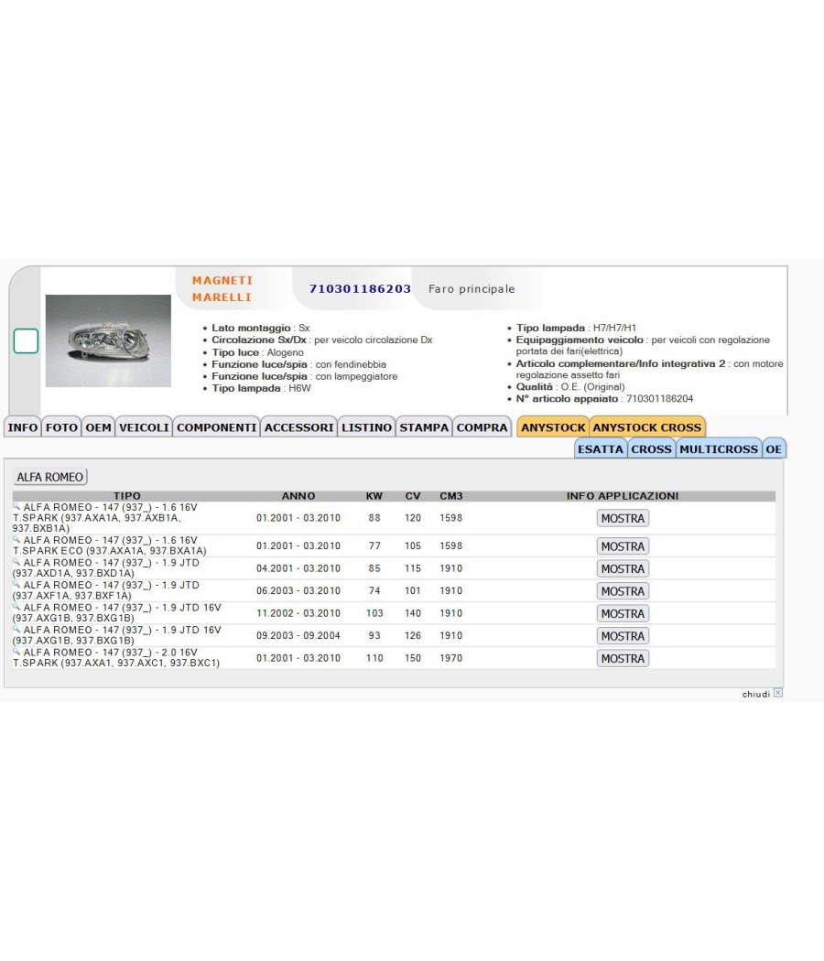824x961 pixels.
Task: Click the TIPO column header
Action: (127, 496)
